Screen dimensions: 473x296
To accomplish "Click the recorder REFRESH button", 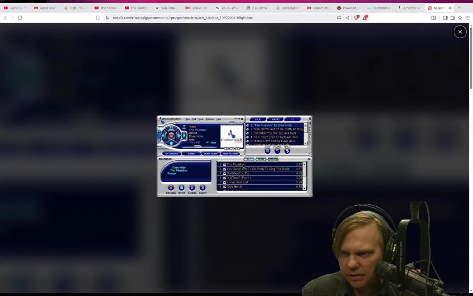I will pos(273,159).
